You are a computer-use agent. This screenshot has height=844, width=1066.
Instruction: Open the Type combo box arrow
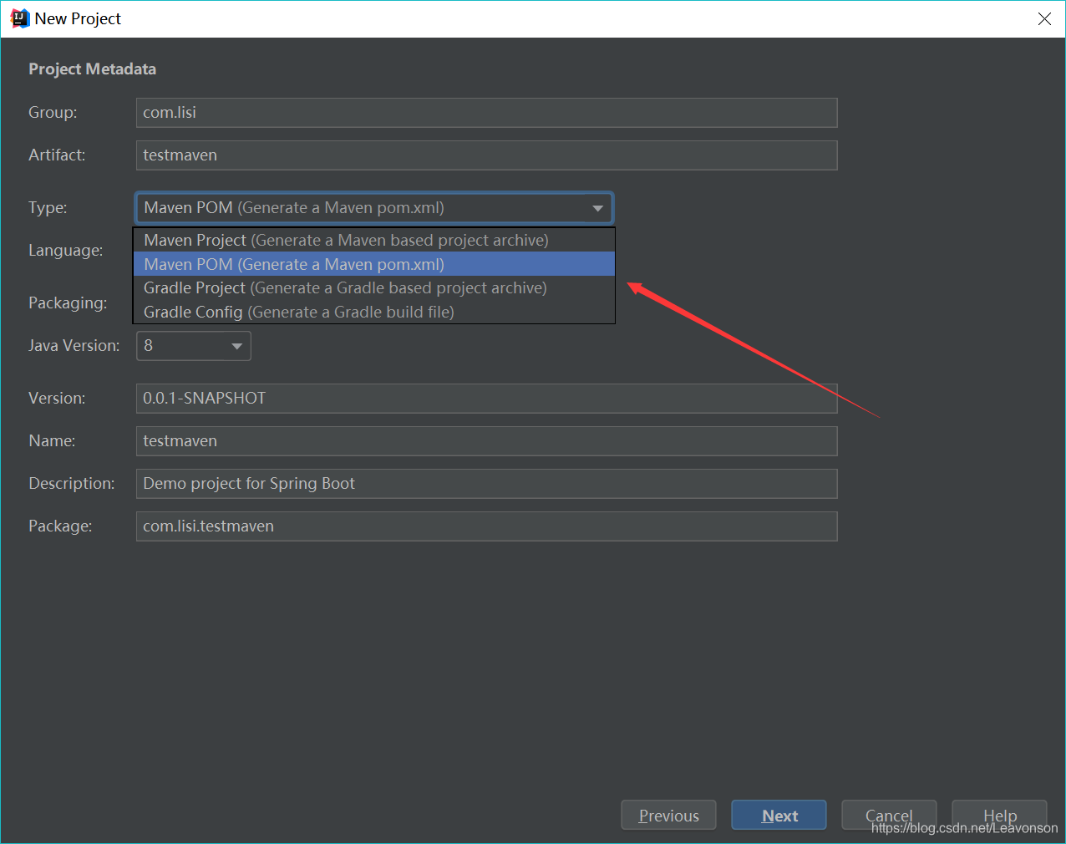point(597,208)
